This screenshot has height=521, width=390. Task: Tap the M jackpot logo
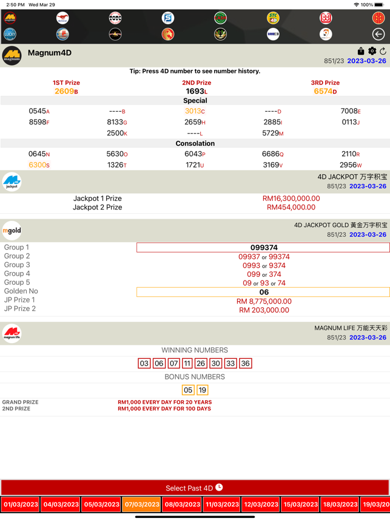tap(12, 182)
